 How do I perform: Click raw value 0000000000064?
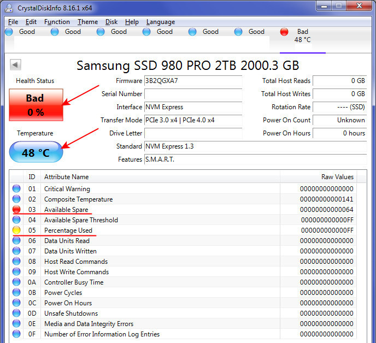pyautogui.click(x=326, y=210)
